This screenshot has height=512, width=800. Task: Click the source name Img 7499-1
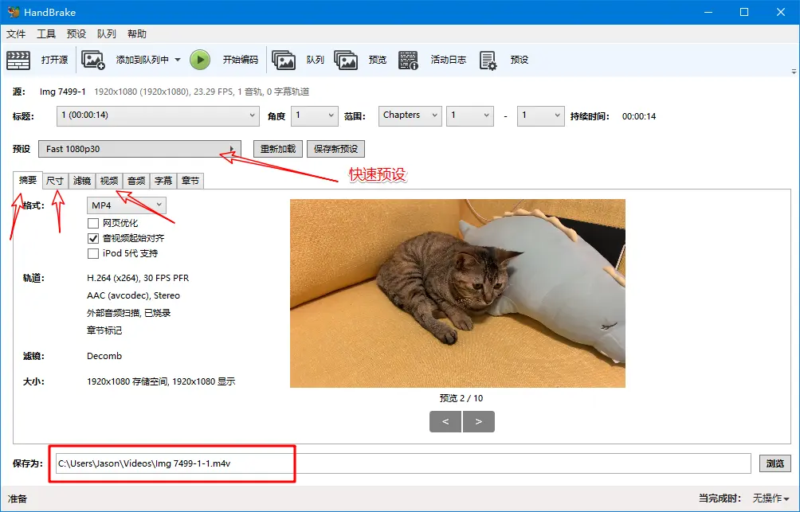pos(63,92)
